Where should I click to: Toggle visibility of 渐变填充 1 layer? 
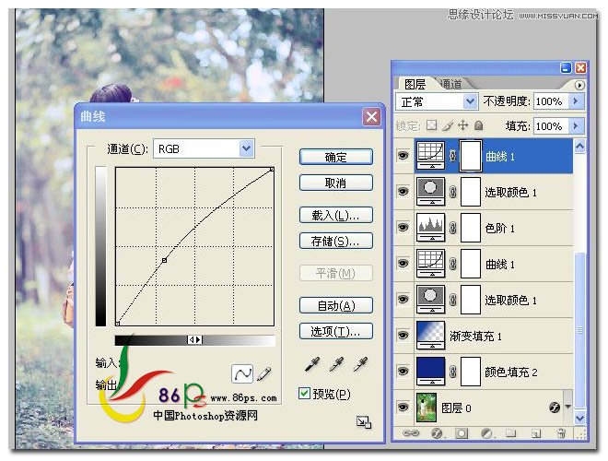[403, 336]
